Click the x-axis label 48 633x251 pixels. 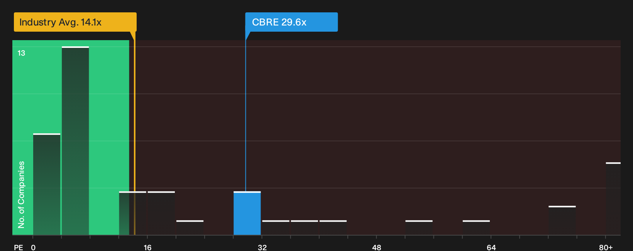[377, 247]
